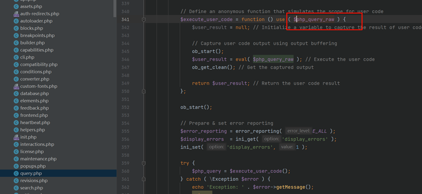Click the $php_query_raw variable on line 341
The image size is (422, 194).
click(314, 19)
